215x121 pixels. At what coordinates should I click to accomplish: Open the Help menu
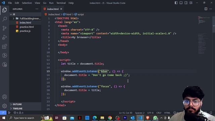71,3
